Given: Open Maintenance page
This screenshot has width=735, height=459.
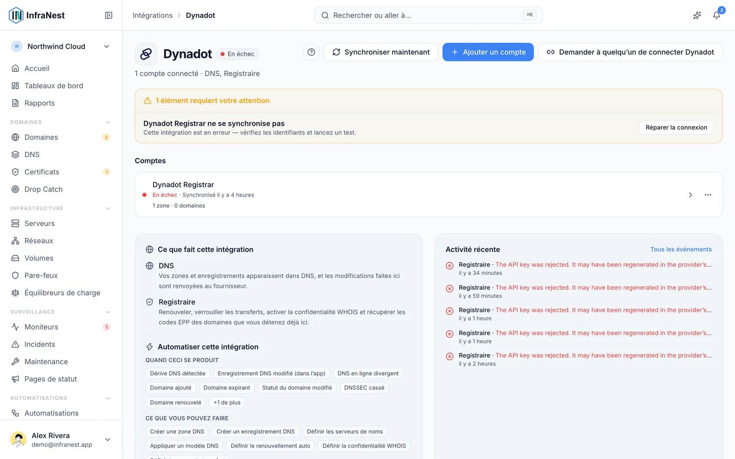Looking at the screenshot, I should pyautogui.click(x=61, y=362).
